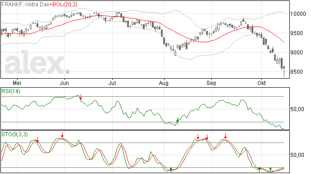Click the Aug label on the time axis
Image resolution: width=311 pixels, height=174 pixels.
(x=164, y=83)
